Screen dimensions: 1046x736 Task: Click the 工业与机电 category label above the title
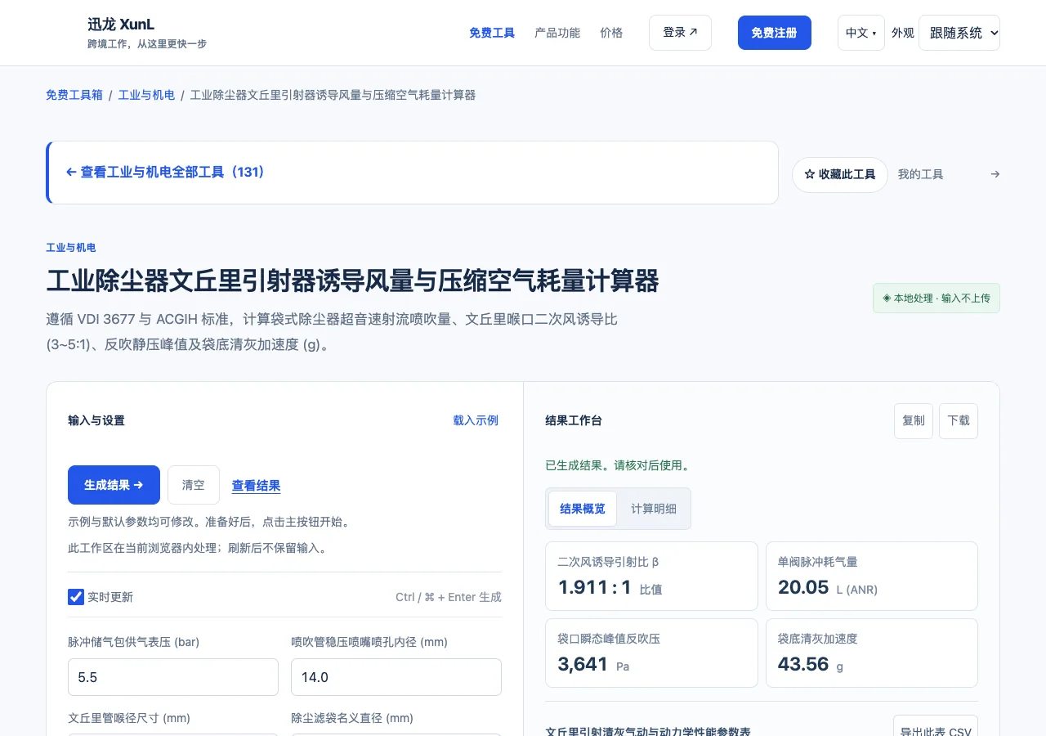click(x=71, y=248)
